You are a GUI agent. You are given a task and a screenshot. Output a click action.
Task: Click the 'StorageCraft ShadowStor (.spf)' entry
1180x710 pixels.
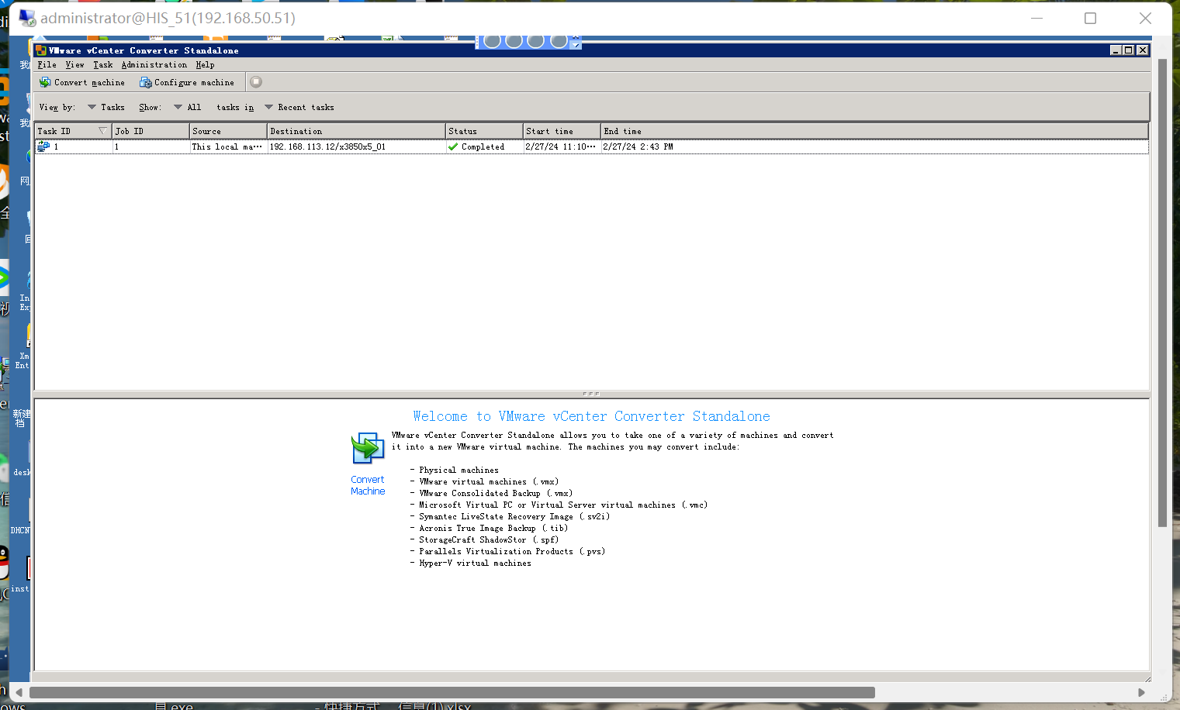click(x=489, y=540)
